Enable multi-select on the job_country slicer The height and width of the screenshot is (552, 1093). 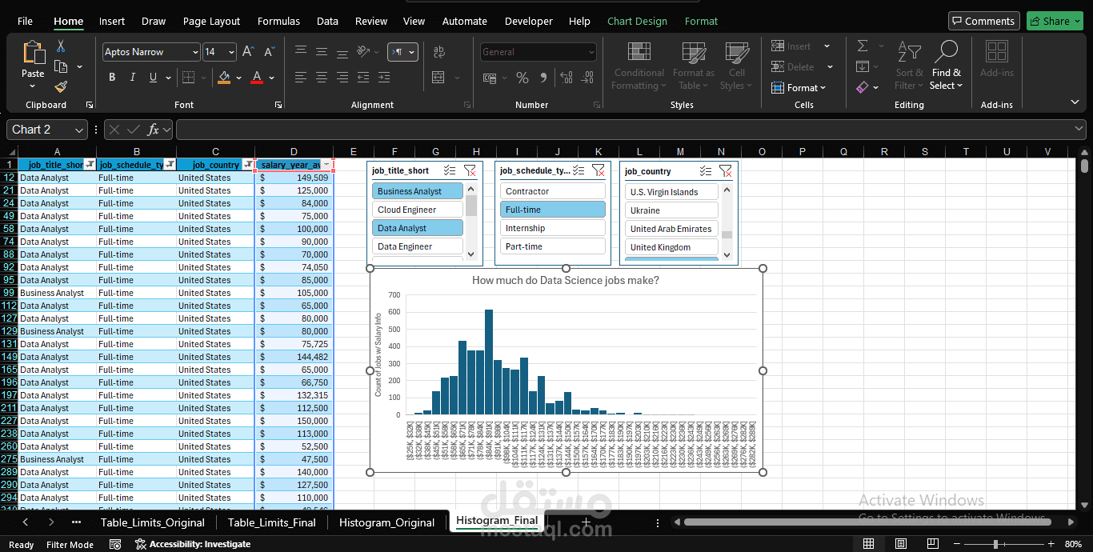click(x=705, y=170)
